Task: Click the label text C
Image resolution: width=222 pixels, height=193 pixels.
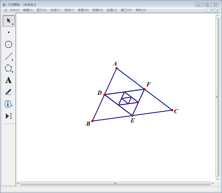Action: [176, 111]
